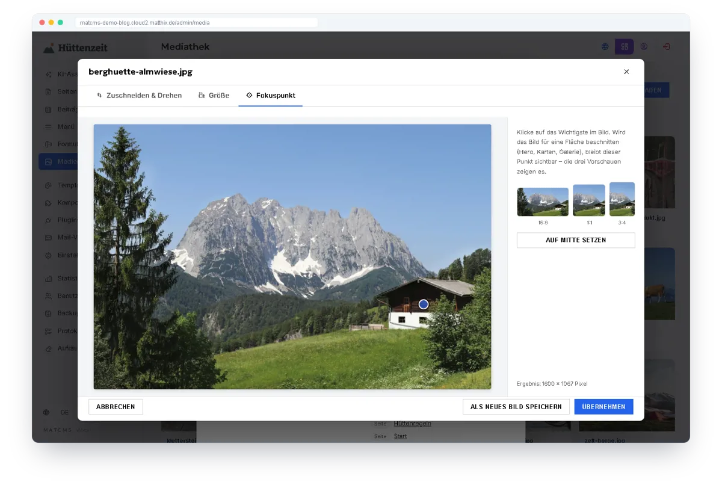Select the Fokuspunkt tab
This screenshot has height=488, width=722.
point(271,96)
